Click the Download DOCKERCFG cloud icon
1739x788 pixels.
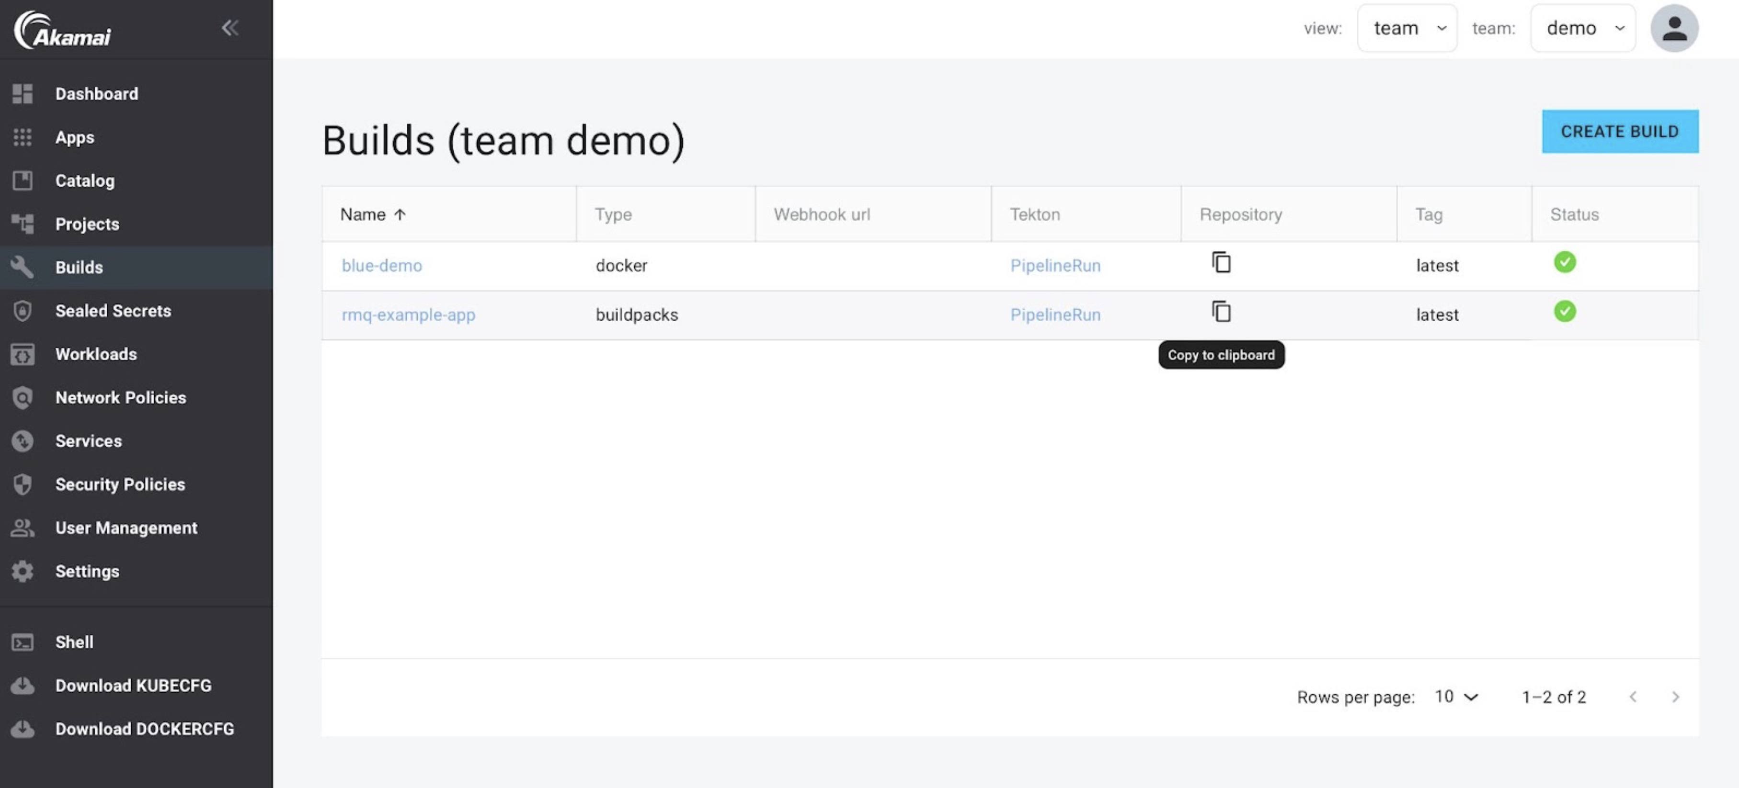point(23,729)
